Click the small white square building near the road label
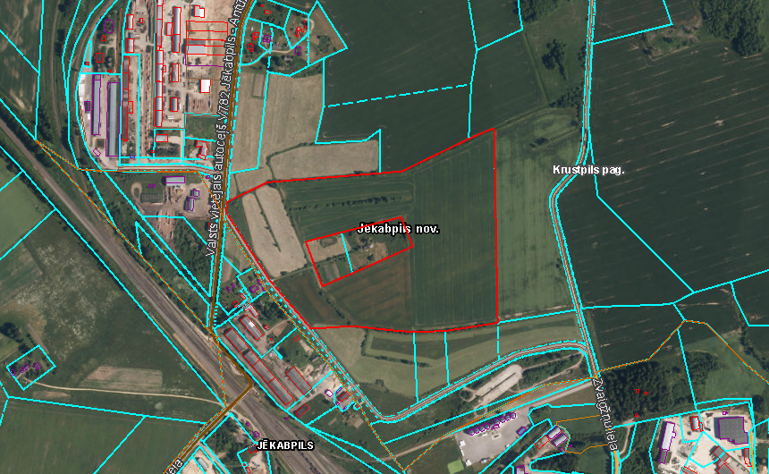 [x=205, y=86]
